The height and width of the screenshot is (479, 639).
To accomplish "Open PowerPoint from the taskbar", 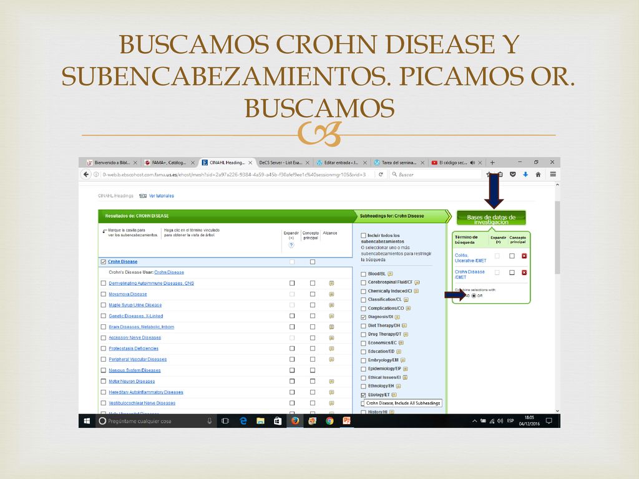I will pos(347,421).
